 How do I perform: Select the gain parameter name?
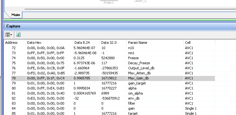(x=131, y=108)
